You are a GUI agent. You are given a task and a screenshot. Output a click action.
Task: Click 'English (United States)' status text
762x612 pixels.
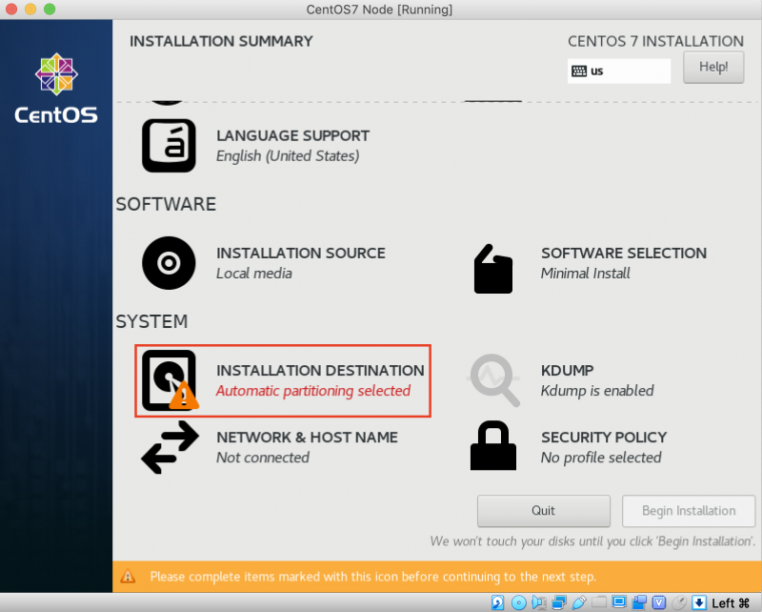click(288, 155)
